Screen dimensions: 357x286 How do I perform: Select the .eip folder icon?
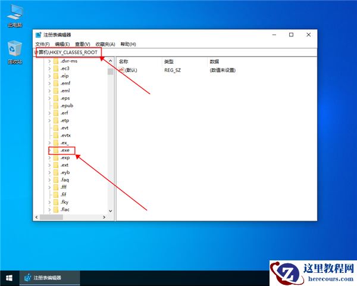pos(56,76)
